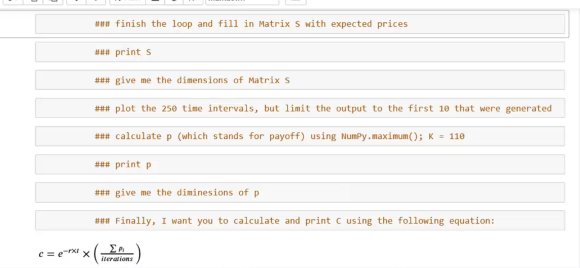This screenshot has height=268, width=580.
Task: Move the selected cell up
Action: pos(76,1)
